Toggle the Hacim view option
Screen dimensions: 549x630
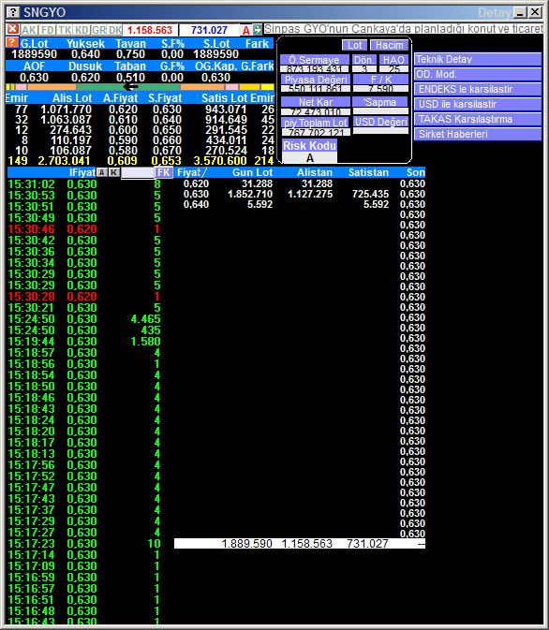pyautogui.click(x=389, y=45)
